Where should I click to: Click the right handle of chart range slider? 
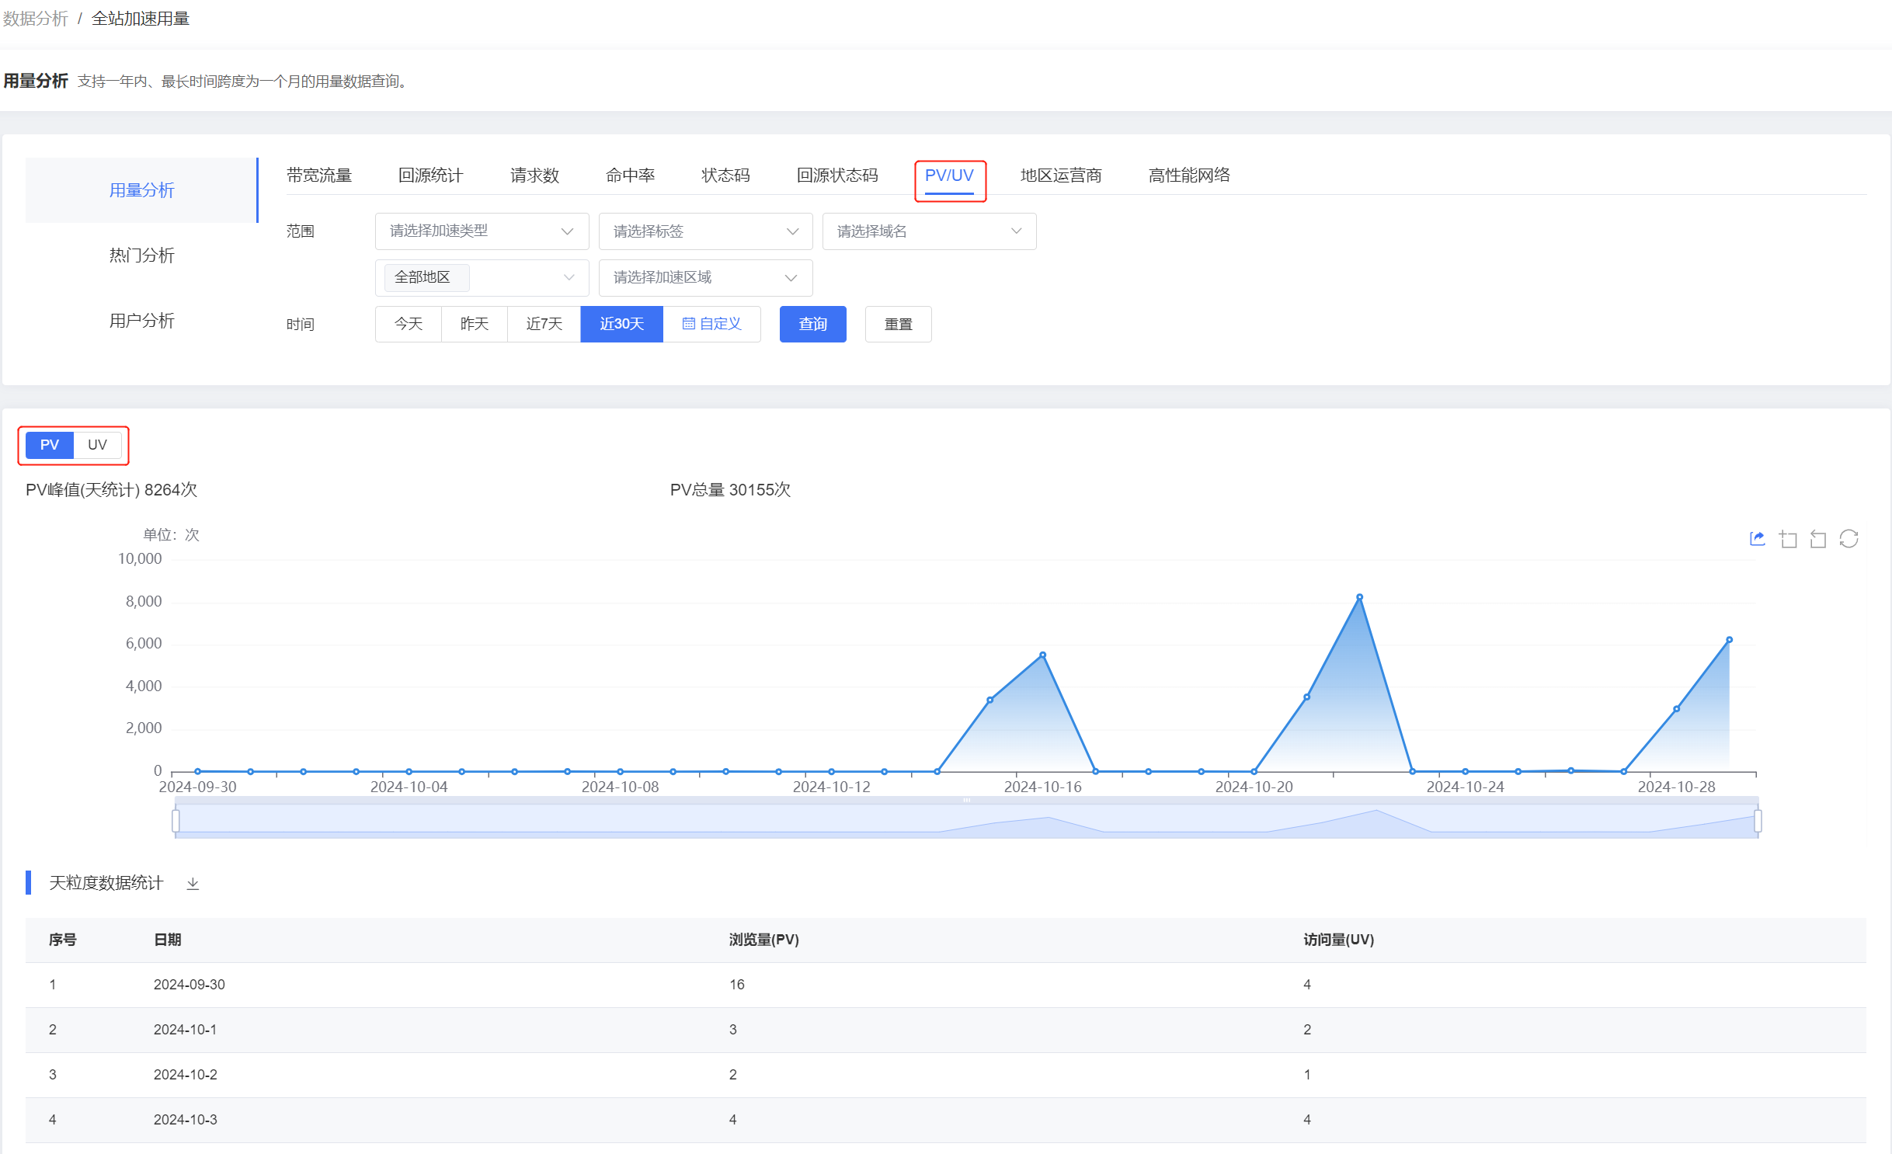click(x=1758, y=821)
